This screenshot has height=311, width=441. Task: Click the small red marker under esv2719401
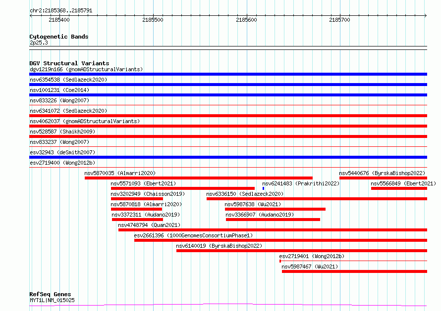[x=280, y=262]
